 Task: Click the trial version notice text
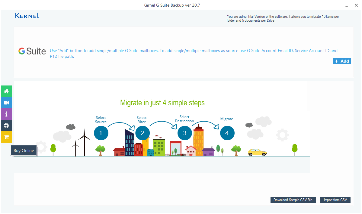[283, 18]
